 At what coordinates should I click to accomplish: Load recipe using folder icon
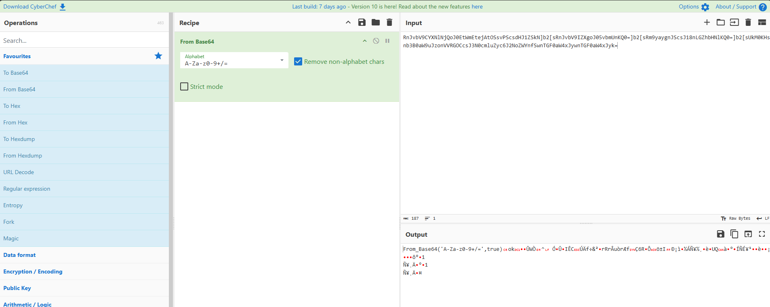[376, 23]
